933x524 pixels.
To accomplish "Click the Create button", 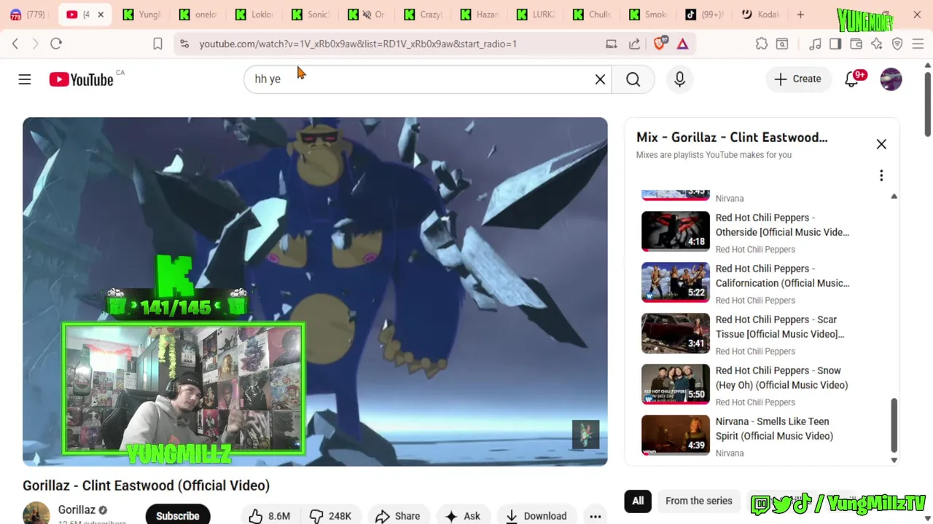I will 798,79.
